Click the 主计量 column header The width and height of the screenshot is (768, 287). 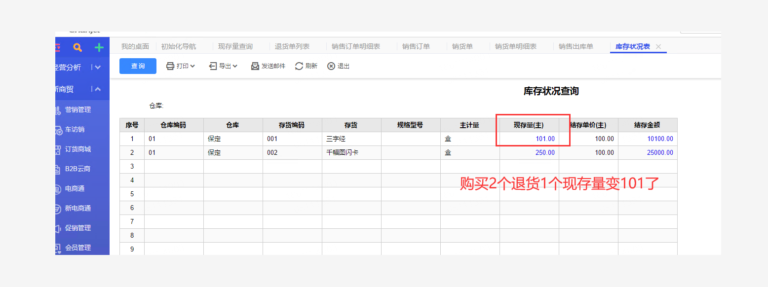pos(470,125)
